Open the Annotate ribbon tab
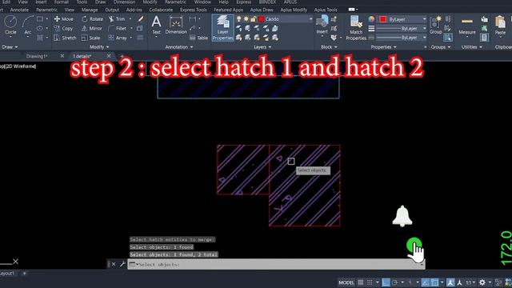Image resolution: width=512 pixels, height=288 pixels. [x=19, y=10]
